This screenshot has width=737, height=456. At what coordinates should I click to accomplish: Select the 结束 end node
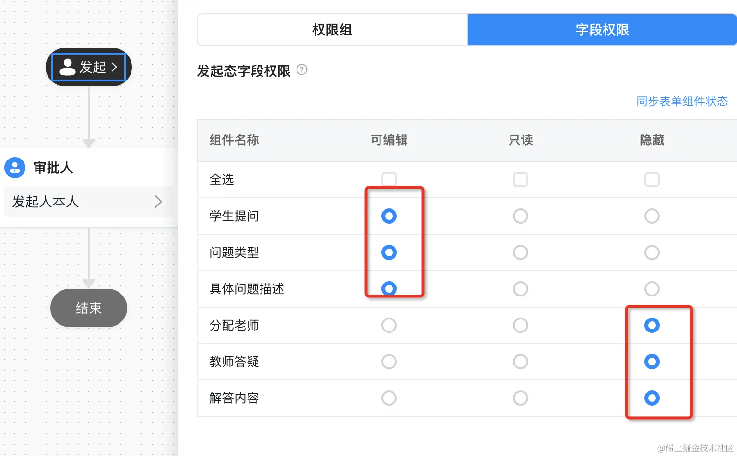pos(89,308)
